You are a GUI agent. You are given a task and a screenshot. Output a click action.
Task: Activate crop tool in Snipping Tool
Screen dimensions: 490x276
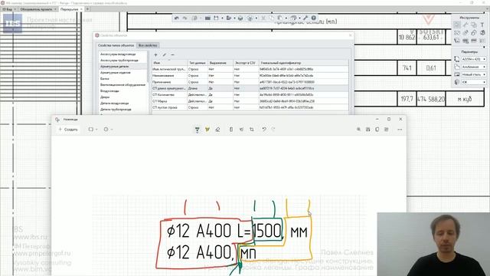tap(252, 130)
